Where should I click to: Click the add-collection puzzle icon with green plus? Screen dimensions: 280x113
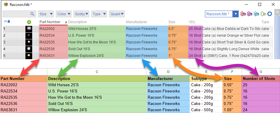click(x=263, y=14)
